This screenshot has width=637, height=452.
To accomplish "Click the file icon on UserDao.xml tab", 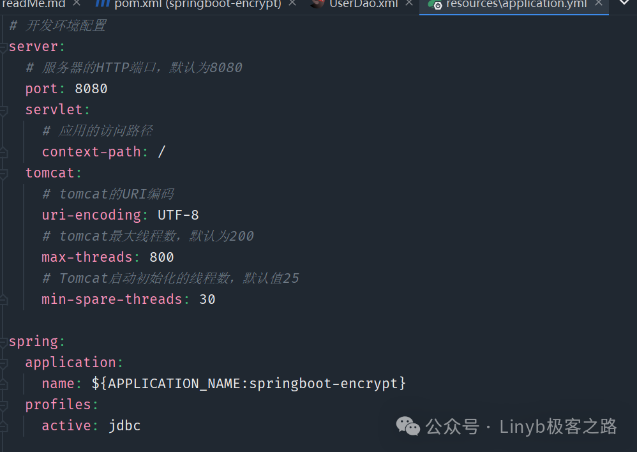I will point(318,4).
